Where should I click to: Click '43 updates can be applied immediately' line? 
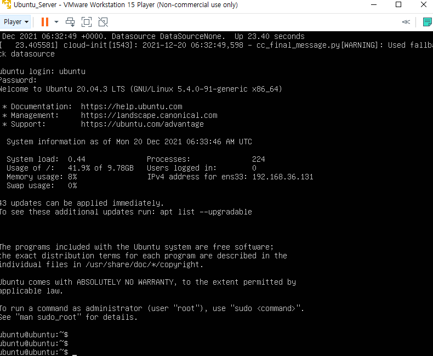pyautogui.click(x=82, y=203)
